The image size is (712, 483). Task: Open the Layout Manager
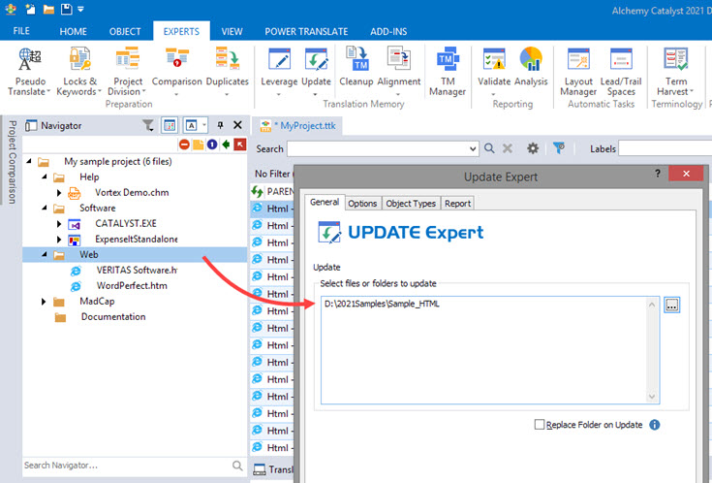tap(578, 72)
